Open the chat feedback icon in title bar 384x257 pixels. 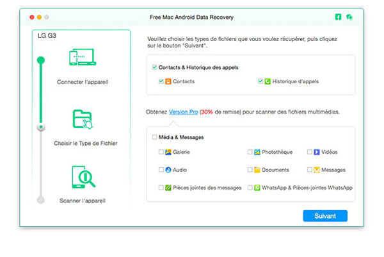(x=349, y=17)
